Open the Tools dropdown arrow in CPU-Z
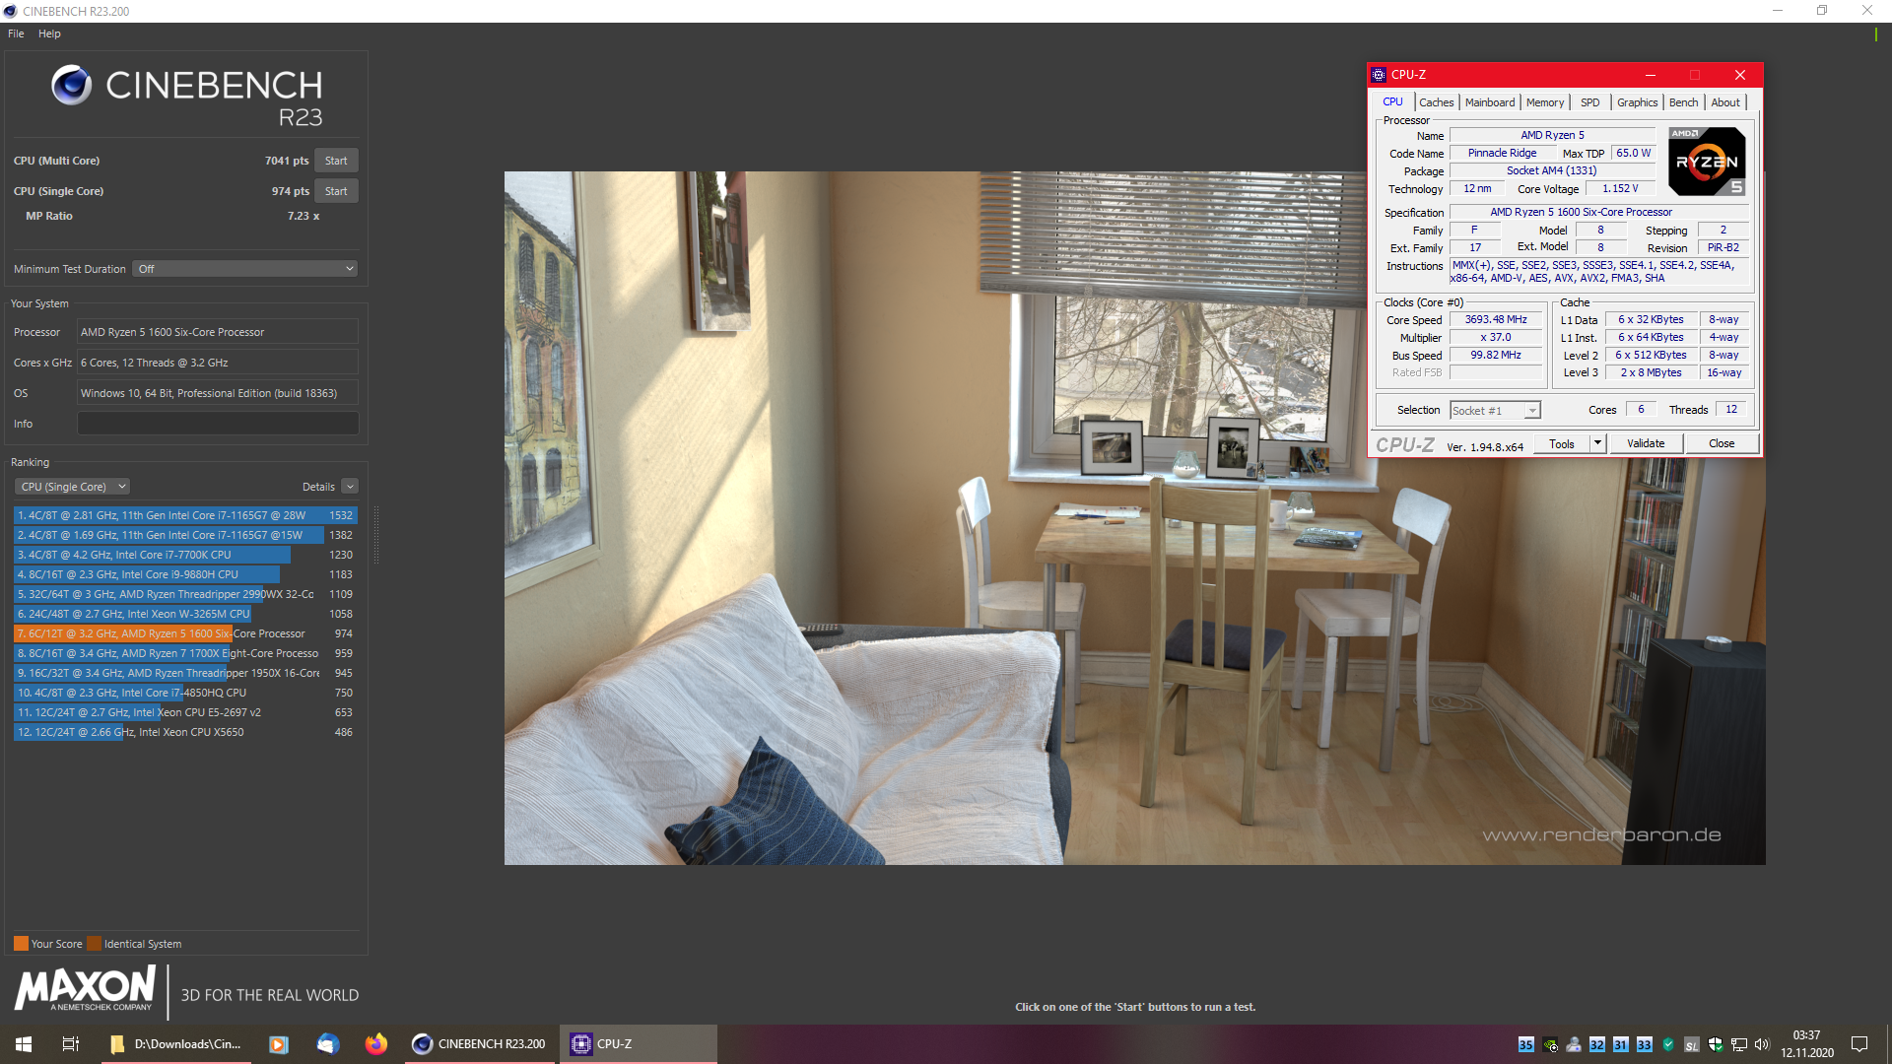Image resolution: width=1892 pixels, height=1064 pixels. (1598, 444)
